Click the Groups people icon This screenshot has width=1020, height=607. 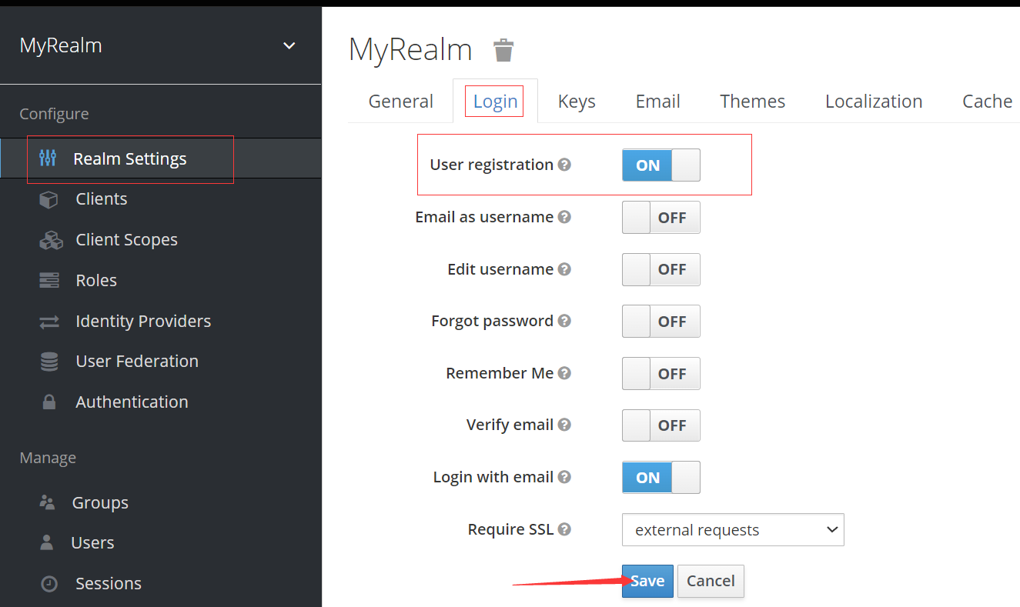47,503
